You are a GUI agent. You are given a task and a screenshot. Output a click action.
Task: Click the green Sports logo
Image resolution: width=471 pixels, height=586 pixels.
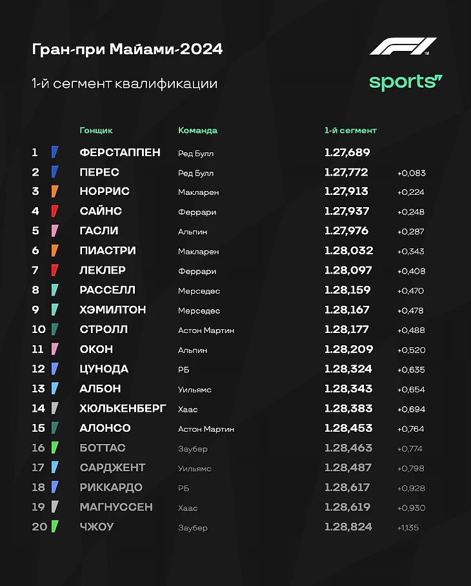pos(406,83)
